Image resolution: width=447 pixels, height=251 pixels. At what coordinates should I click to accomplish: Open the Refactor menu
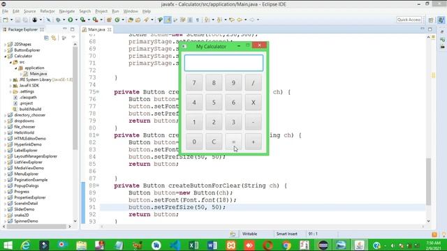pos(47,11)
